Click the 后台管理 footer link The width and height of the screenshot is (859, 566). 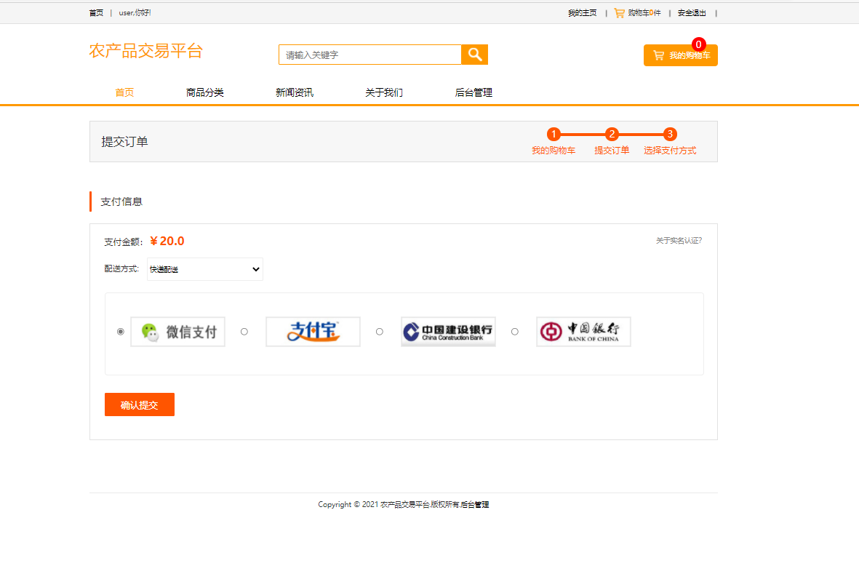[474, 505]
